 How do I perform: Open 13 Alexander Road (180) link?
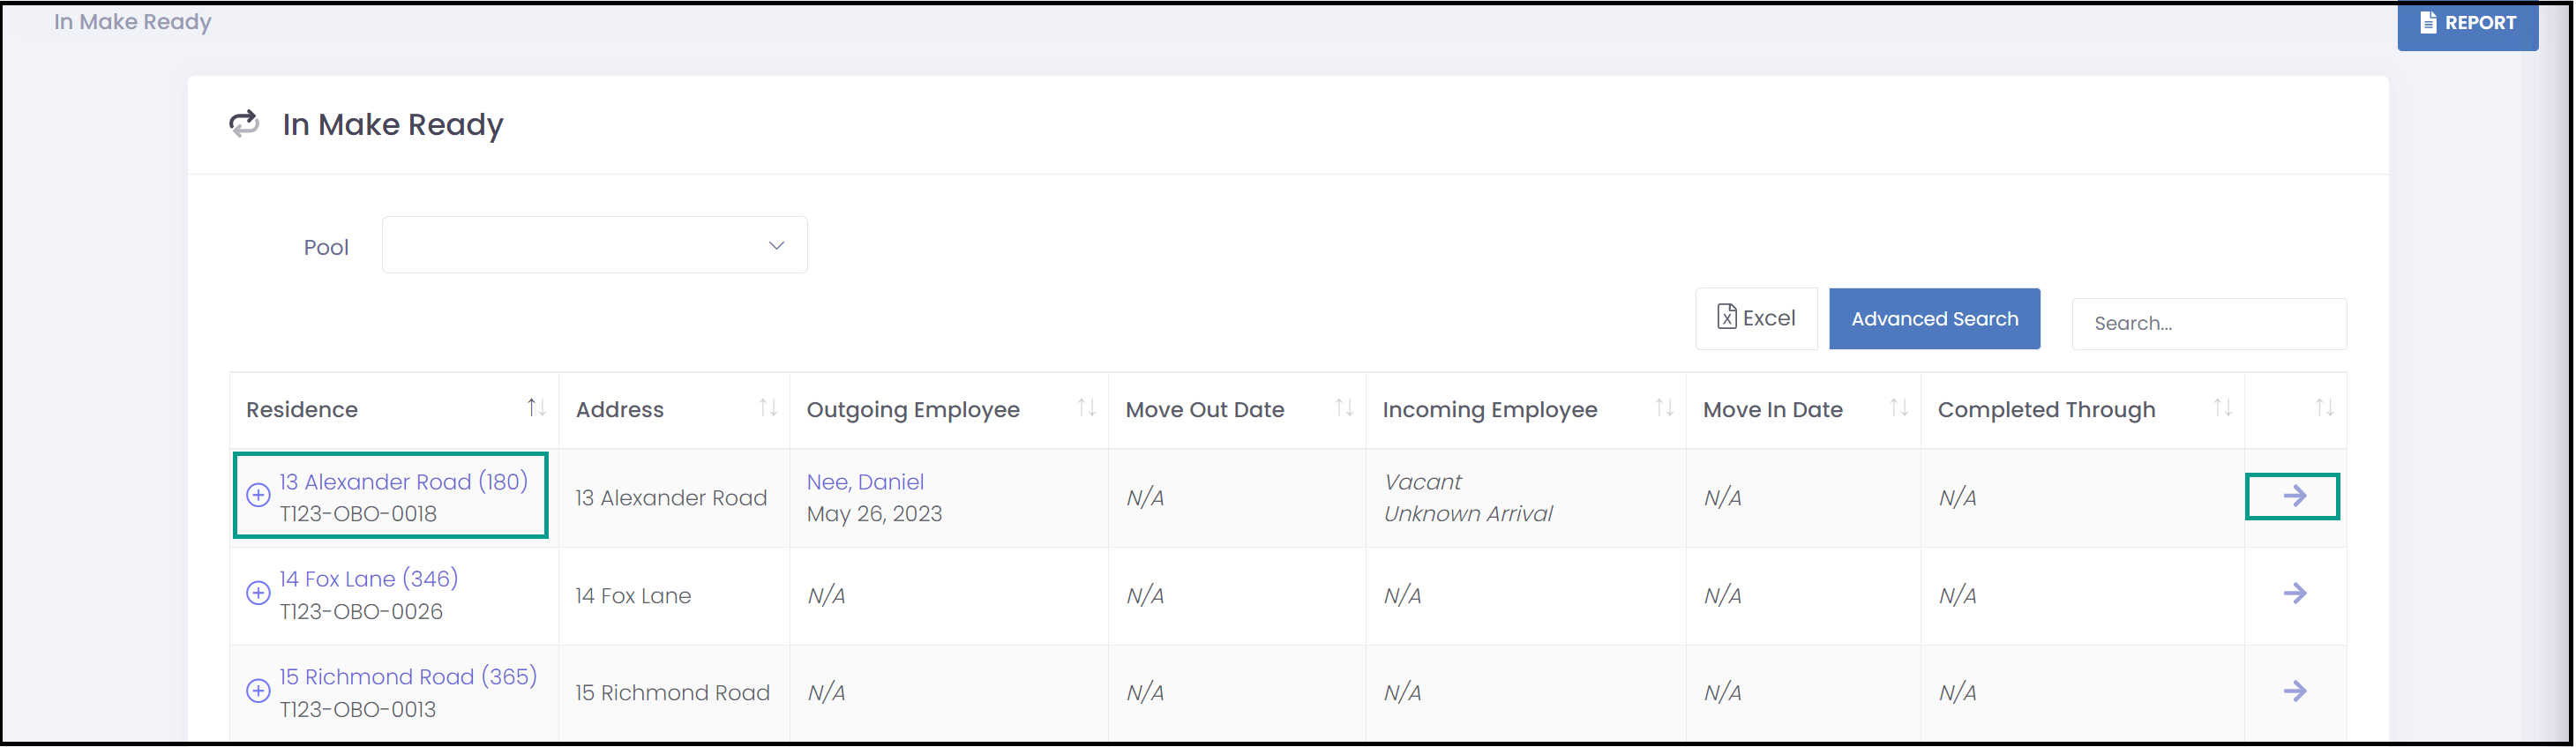[403, 481]
